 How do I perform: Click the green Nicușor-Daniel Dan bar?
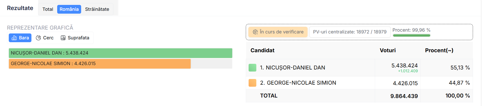[120, 53]
